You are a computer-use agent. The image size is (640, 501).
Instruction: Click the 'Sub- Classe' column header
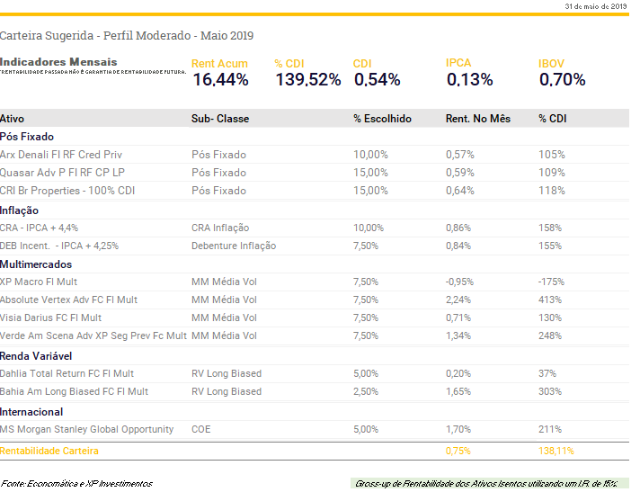220,119
